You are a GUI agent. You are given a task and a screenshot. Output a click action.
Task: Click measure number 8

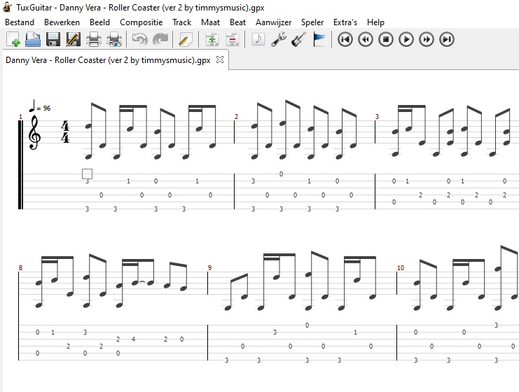tap(20, 267)
